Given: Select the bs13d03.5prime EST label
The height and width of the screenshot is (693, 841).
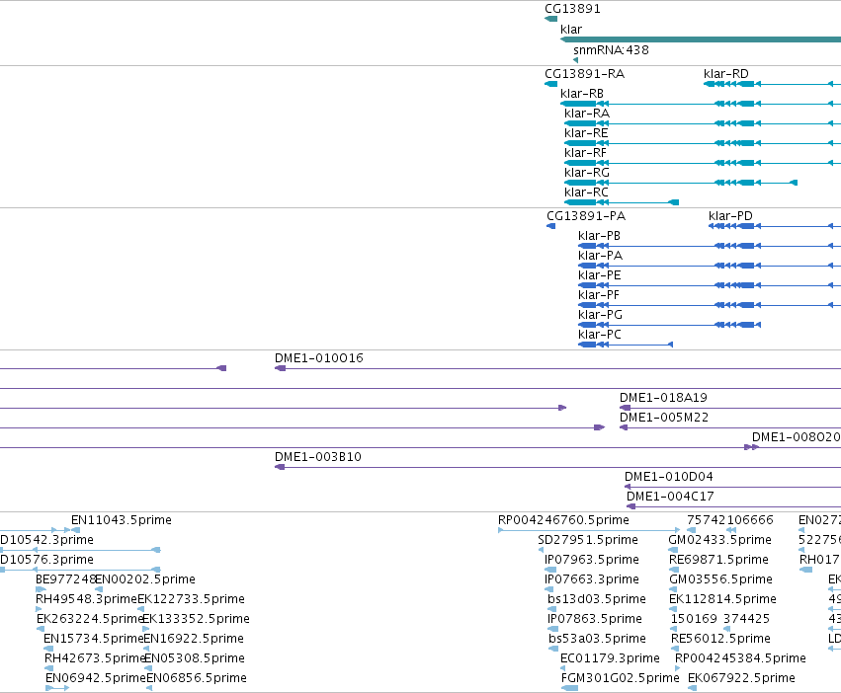Looking at the screenshot, I should coord(597,599).
